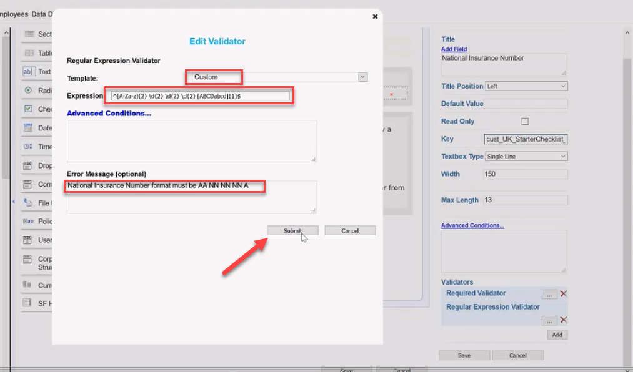Click the Add Field link under Title
The image size is (633, 372).
click(454, 49)
